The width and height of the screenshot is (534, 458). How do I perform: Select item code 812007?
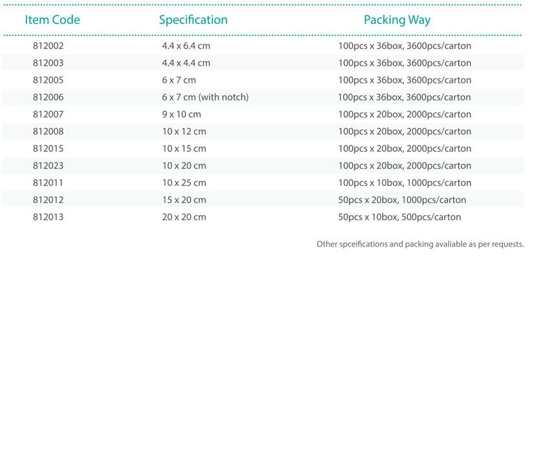tap(48, 114)
